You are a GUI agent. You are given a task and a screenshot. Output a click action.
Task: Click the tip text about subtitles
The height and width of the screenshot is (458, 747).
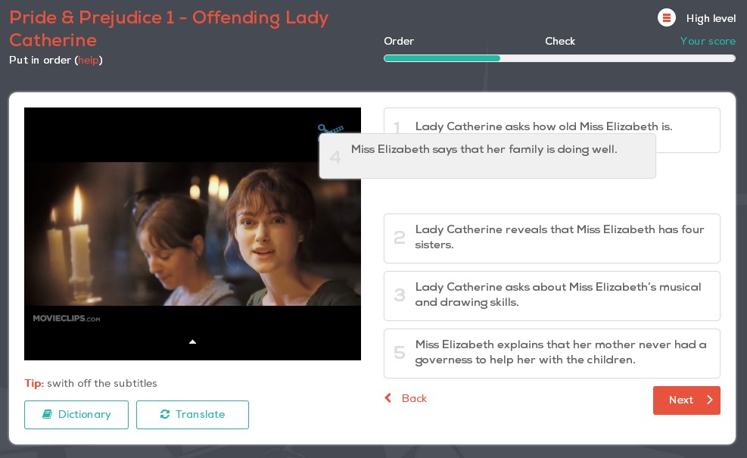91,383
